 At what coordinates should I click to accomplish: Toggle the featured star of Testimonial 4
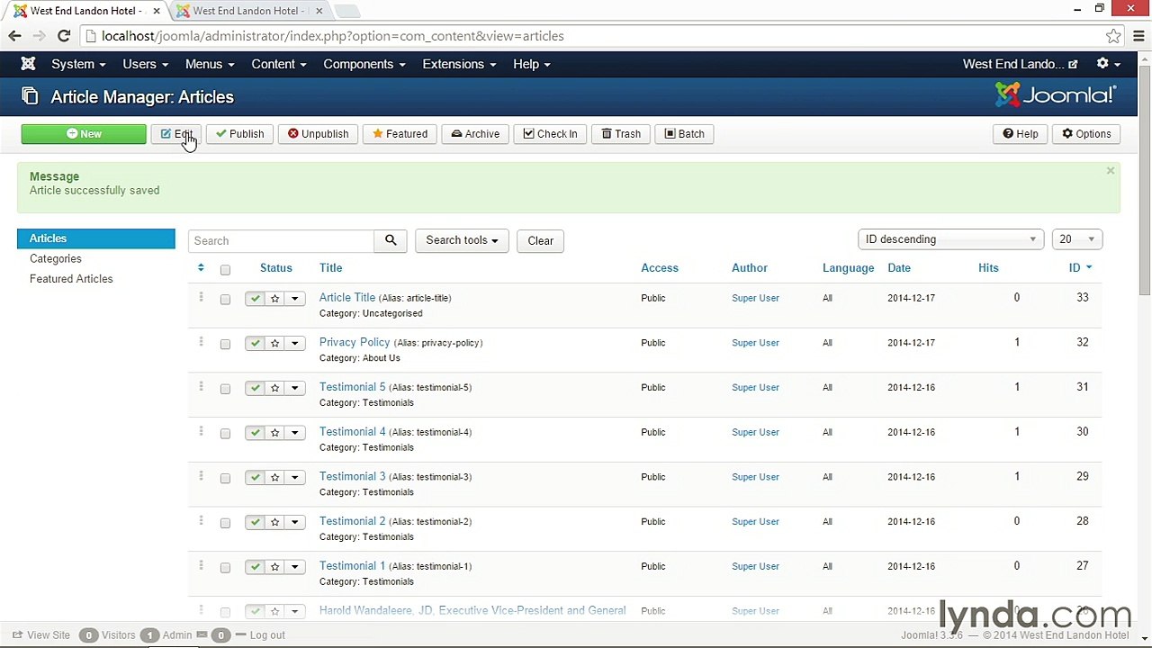tap(274, 433)
